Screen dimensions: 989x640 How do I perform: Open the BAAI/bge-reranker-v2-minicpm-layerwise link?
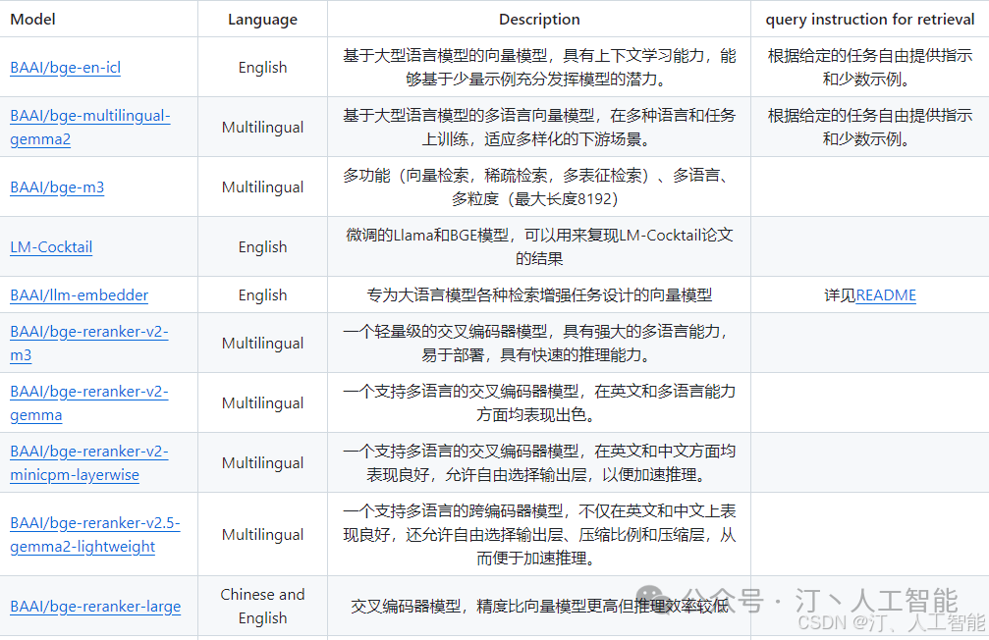pos(89,462)
